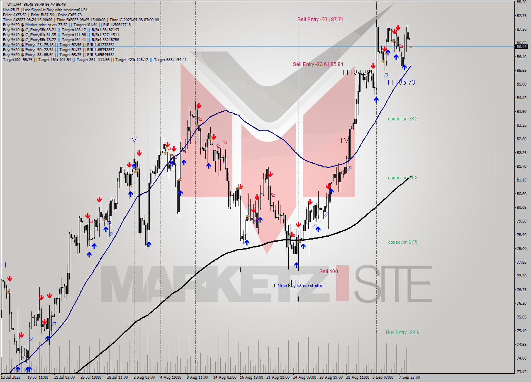
Task: Click price axis value 83.35
Action: 521,125
